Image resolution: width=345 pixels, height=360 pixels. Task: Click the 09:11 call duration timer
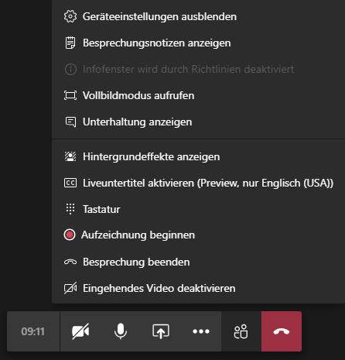tap(33, 331)
